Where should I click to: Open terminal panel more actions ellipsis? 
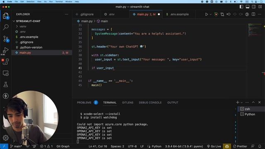pyautogui.click(x=247, y=102)
